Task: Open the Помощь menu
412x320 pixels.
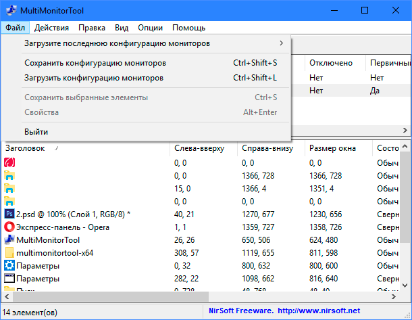Action: coord(188,28)
